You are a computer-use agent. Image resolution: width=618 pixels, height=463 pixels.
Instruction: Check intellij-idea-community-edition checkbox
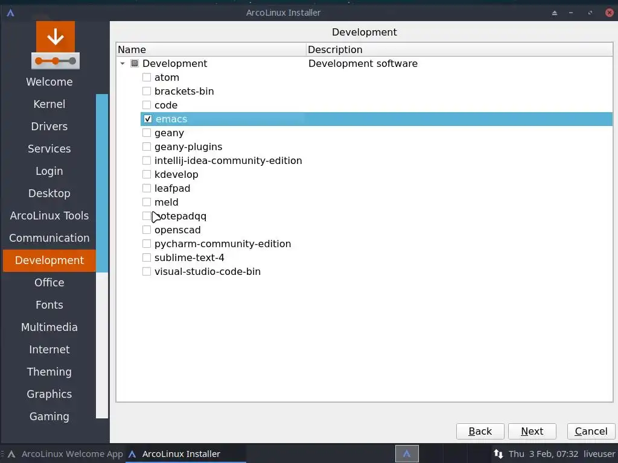(x=147, y=160)
